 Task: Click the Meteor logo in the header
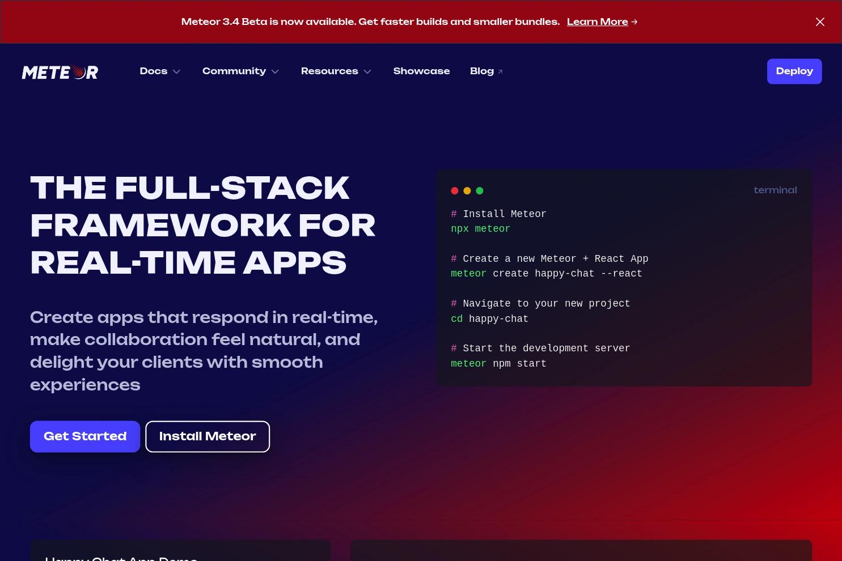[x=60, y=72]
